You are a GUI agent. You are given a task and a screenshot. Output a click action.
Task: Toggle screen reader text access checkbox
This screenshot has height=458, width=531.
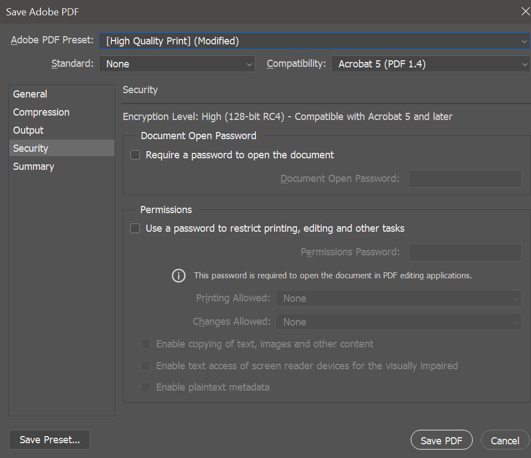[x=146, y=365]
